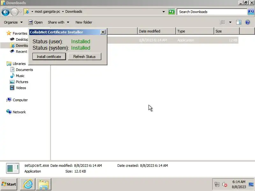Screen dimensions: 255x191
Task: Click the Application type cell in file row
Action: 186,40
